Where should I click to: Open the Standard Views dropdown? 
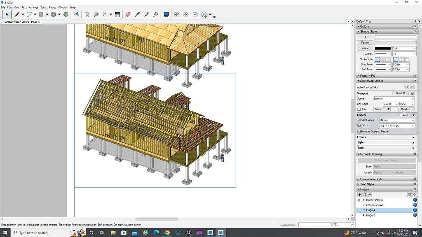tap(397, 120)
